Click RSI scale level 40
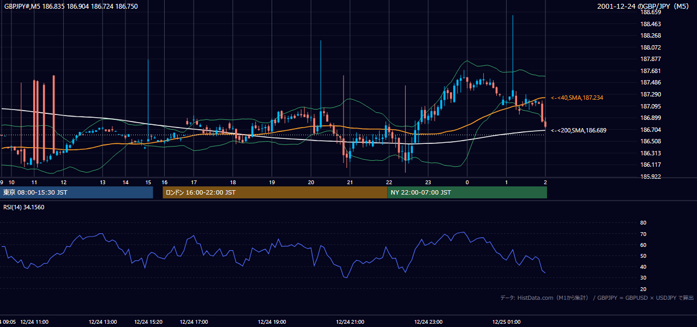 643,267
